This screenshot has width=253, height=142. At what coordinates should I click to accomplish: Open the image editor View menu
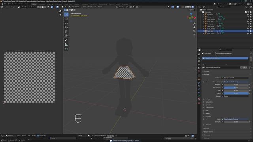tap(8, 7)
